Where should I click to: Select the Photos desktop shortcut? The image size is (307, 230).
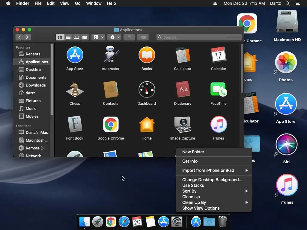click(x=286, y=63)
